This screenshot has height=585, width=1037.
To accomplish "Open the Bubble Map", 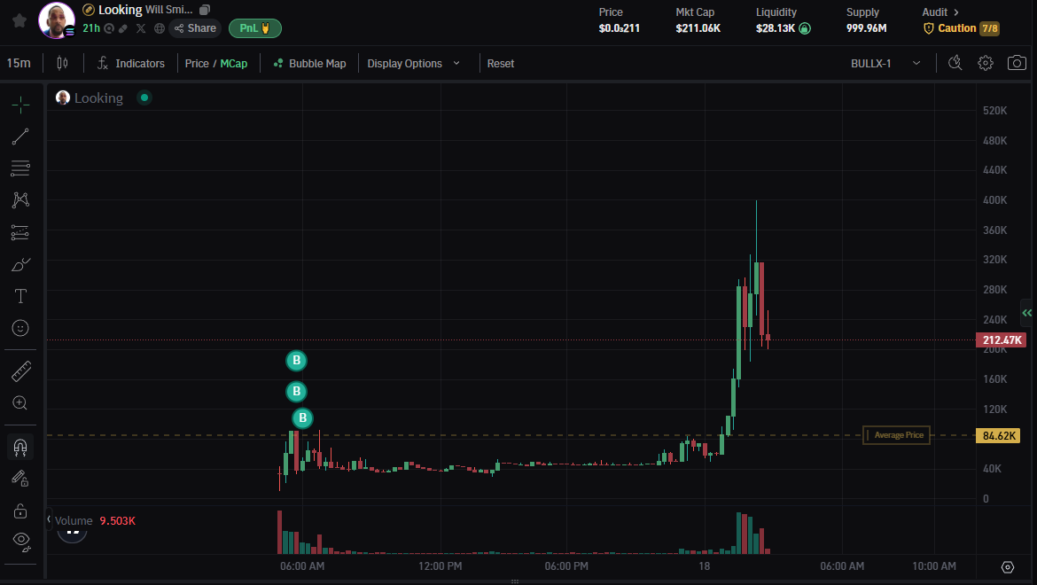I will [309, 64].
